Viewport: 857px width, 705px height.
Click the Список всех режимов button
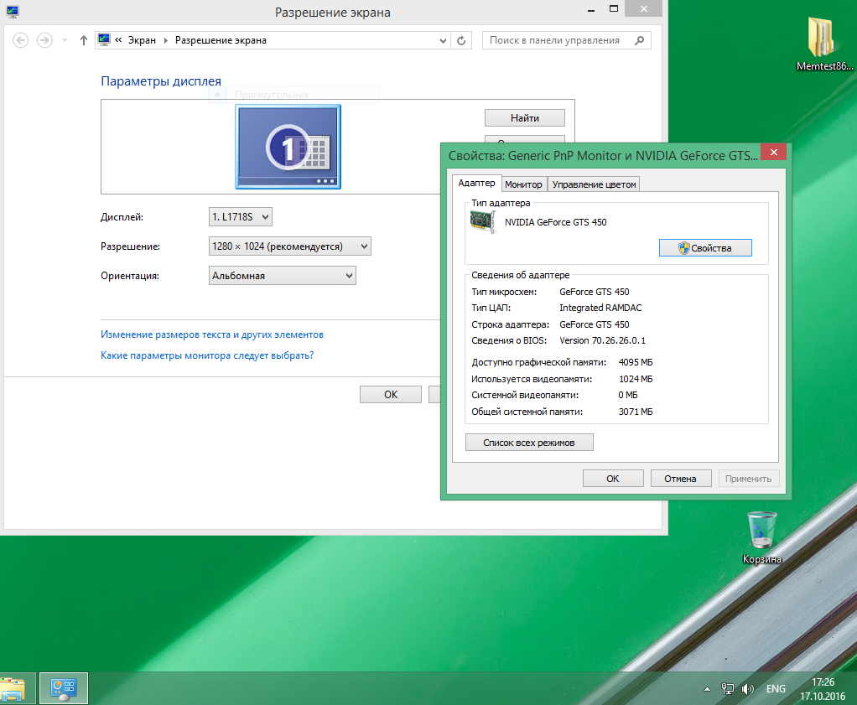tap(529, 443)
